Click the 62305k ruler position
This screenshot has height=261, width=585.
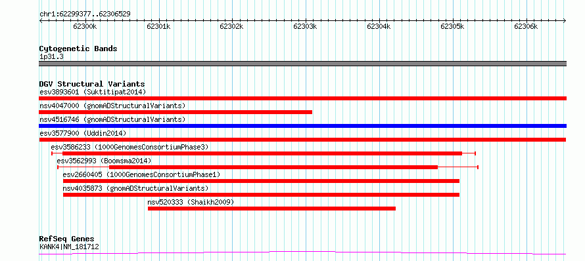[452, 26]
